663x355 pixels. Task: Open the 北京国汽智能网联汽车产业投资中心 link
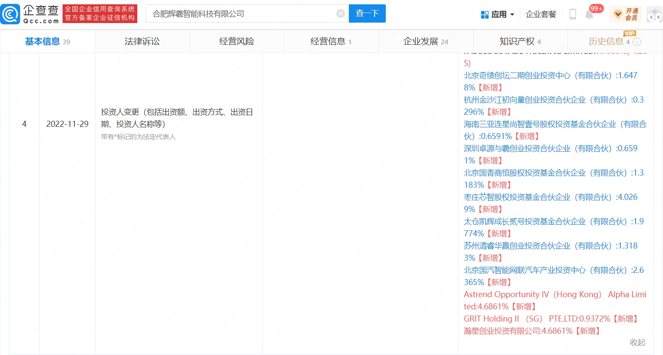coord(524,270)
